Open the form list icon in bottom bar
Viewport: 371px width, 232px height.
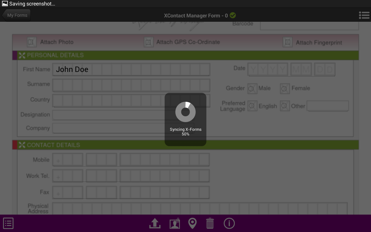8,223
